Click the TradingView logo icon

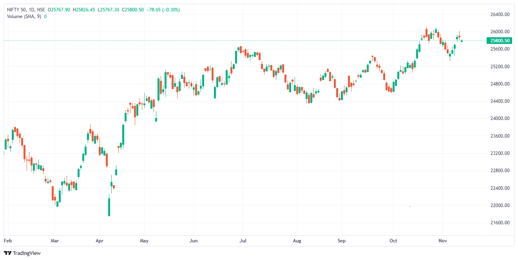click(x=7, y=253)
